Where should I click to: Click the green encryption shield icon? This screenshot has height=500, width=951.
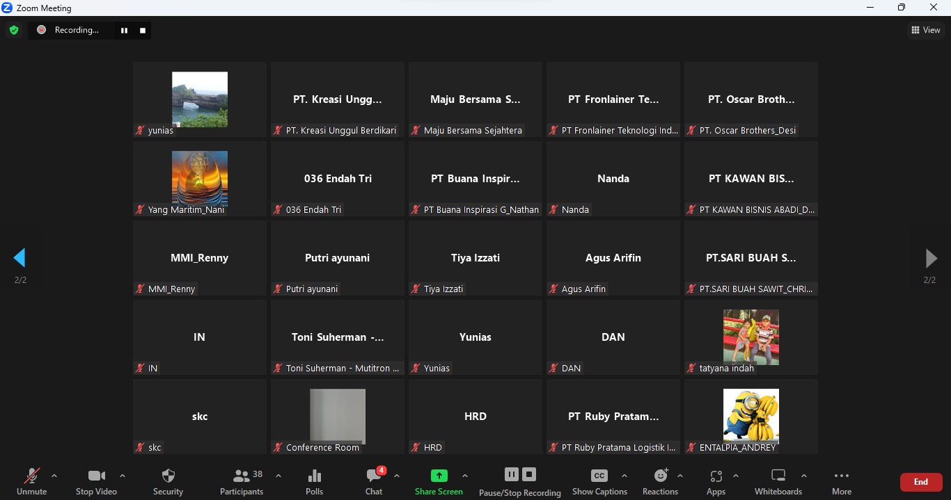tap(14, 30)
